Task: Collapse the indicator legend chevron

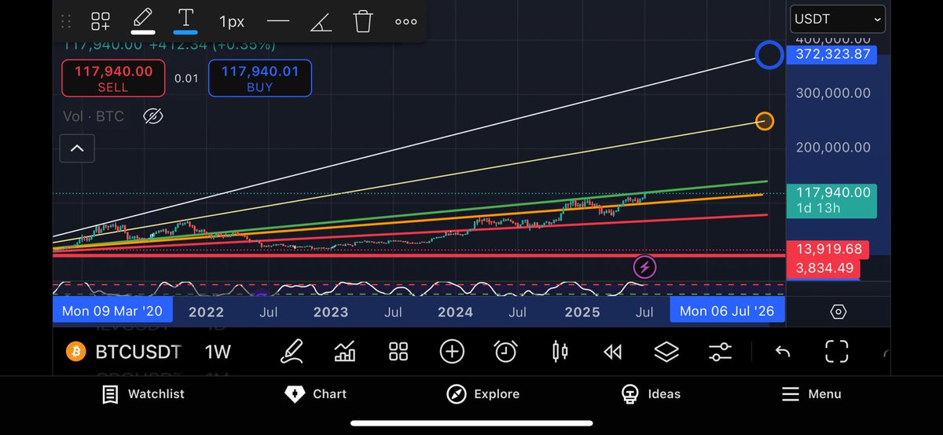Action: [77, 147]
